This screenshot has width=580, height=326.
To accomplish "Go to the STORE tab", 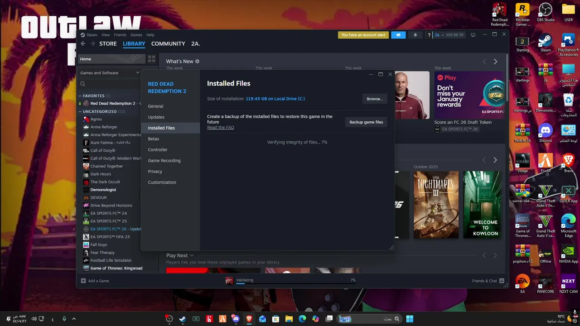I will tap(108, 43).
